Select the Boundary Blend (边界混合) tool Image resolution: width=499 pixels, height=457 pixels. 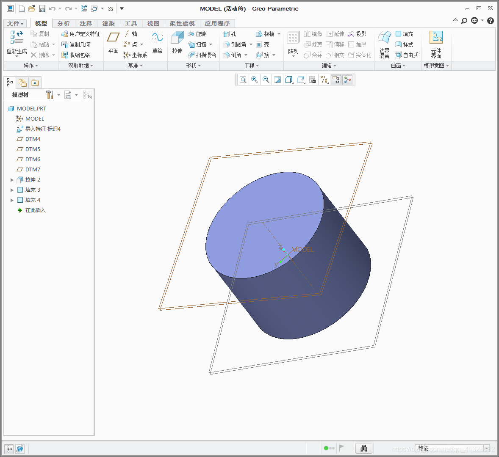[385, 44]
